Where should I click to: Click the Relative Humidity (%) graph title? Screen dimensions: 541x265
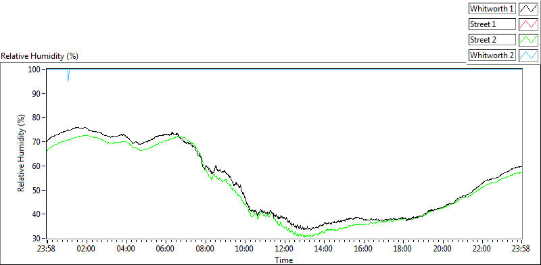click(40, 56)
